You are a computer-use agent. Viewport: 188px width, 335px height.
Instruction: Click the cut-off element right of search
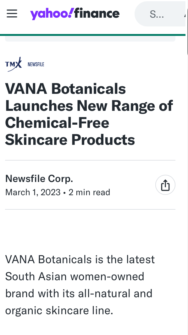(x=185, y=14)
